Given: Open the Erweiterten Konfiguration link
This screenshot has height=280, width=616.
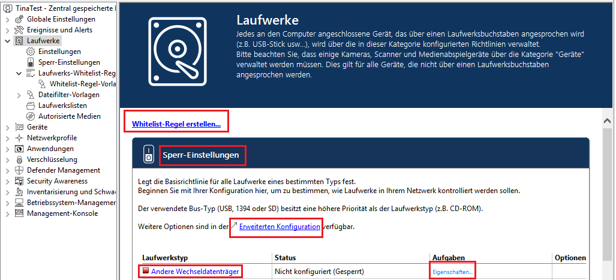Looking at the screenshot, I should pos(280,227).
